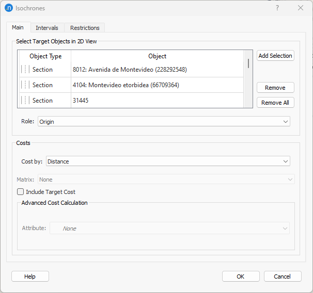Click drag handle of Avenida de Montevideo row
Viewport: 313px width, 293px height.
(x=24, y=70)
